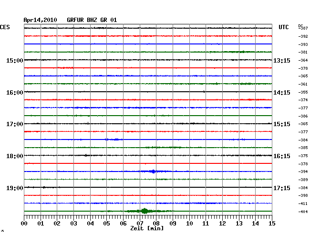This screenshot has width=310, height=236.
Task: Select the DC offset value -411
Action: tap(303, 204)
